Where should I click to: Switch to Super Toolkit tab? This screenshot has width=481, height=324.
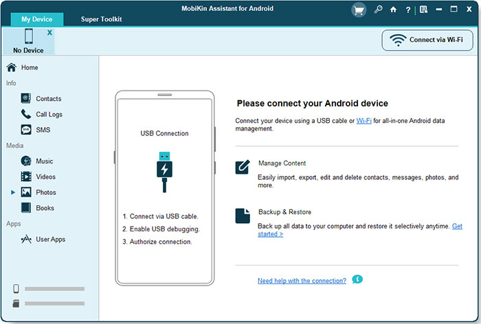click(x=101, y=19)
